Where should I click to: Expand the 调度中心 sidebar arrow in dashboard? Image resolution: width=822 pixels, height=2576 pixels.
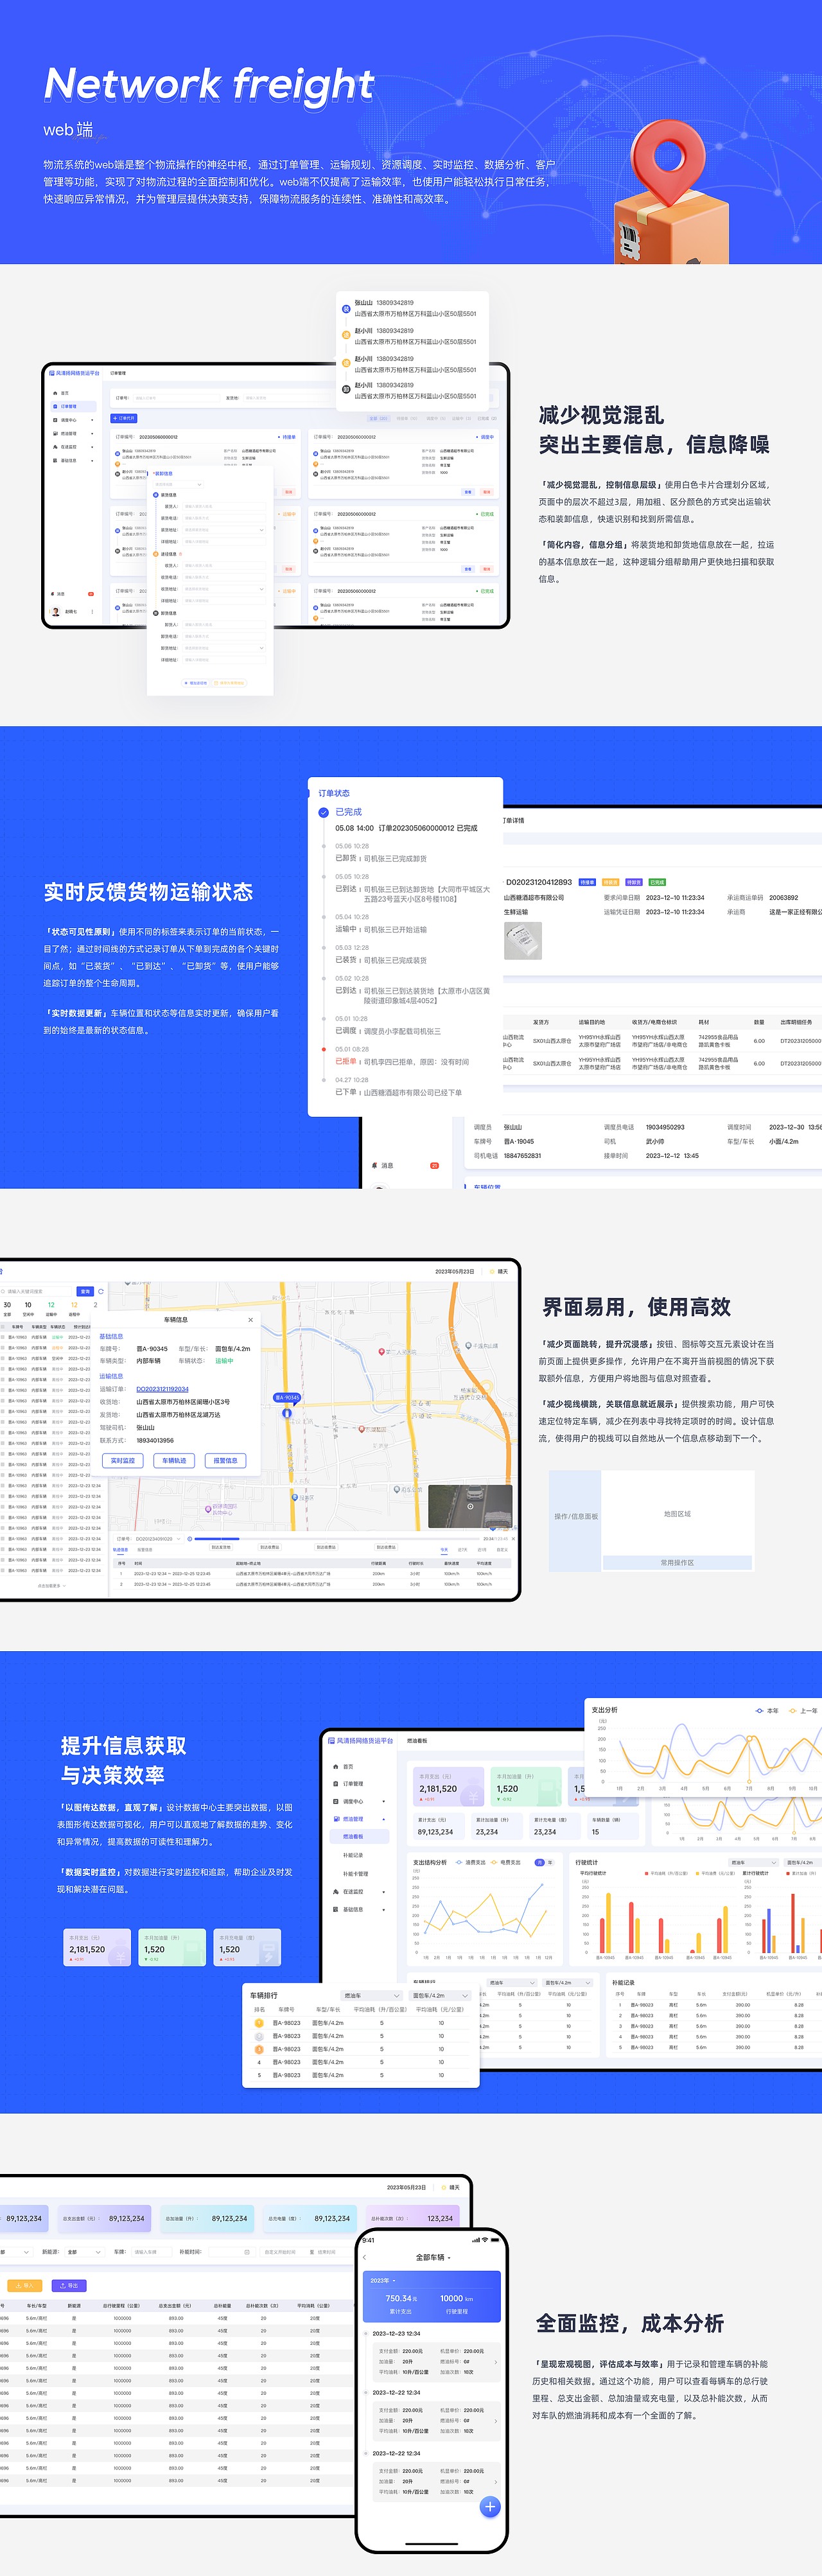[x=385, y=1801]
